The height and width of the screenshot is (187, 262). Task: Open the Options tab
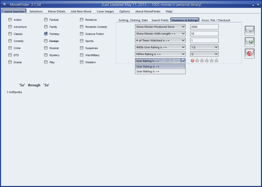click(x=124, y=11)
